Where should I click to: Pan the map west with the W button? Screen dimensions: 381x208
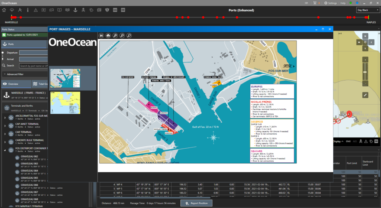click(x=359, y=42)
